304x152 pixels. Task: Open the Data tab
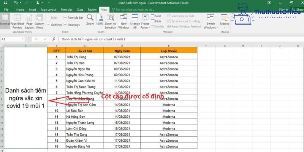tap(80, 10)
